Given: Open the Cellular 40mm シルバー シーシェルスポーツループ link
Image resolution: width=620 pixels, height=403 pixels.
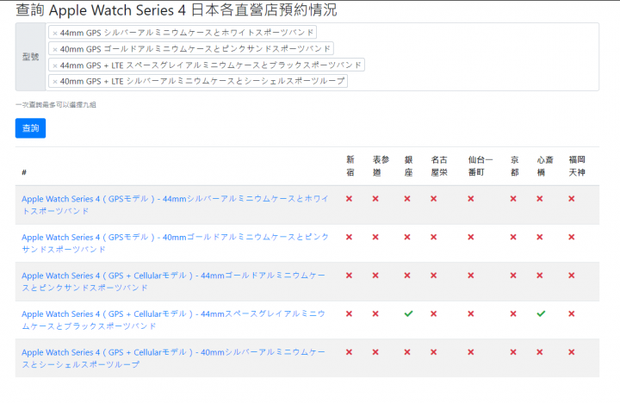Looking at the screenshot, I should 174,358.
